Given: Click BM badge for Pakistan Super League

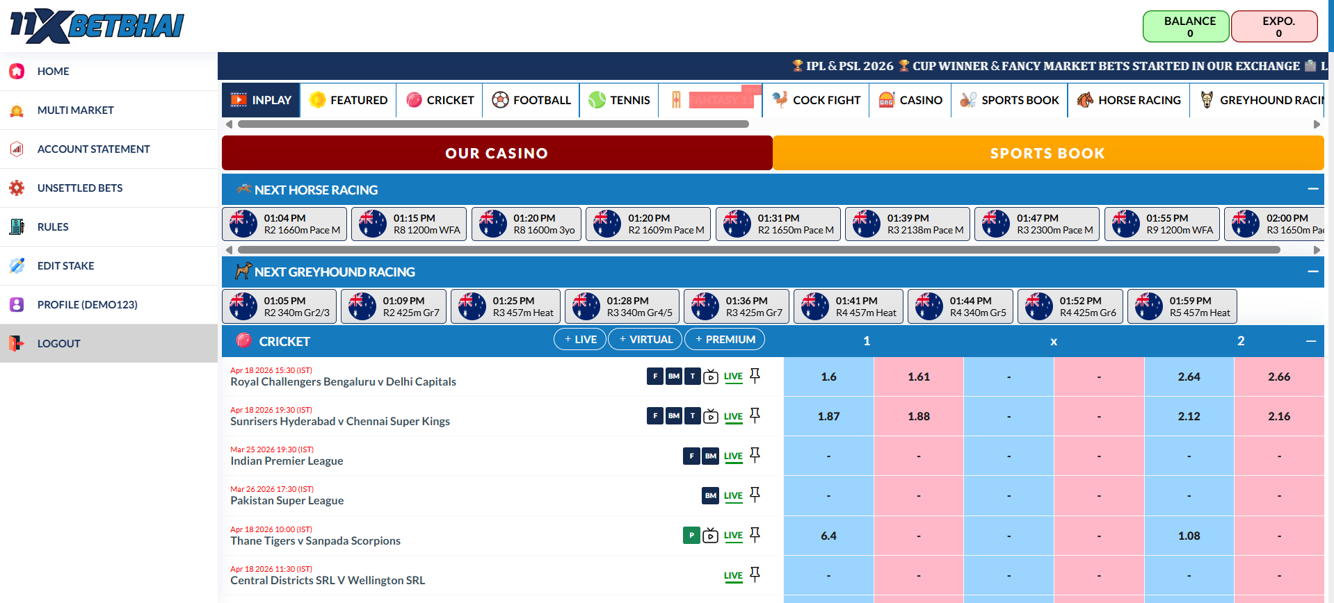Looking at the screenshot, I should point(710,495).
